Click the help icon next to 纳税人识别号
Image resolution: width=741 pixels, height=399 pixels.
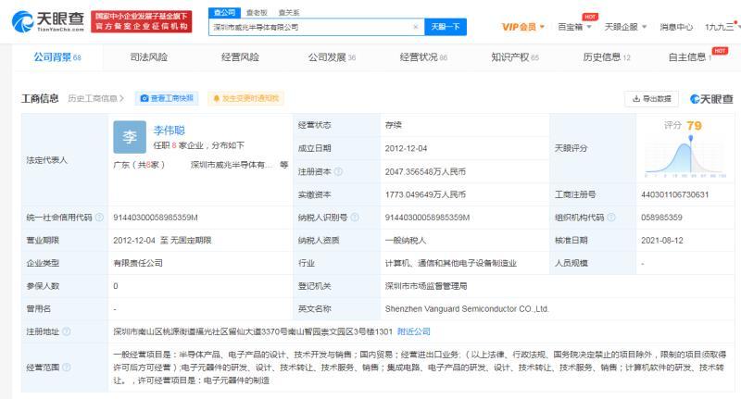[x=354, y=218]
